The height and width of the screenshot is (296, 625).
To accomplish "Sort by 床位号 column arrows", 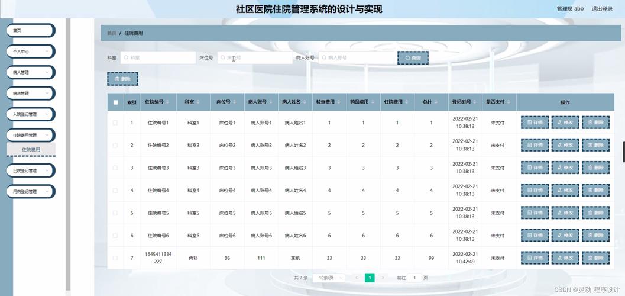I will (x=235, y=102).
